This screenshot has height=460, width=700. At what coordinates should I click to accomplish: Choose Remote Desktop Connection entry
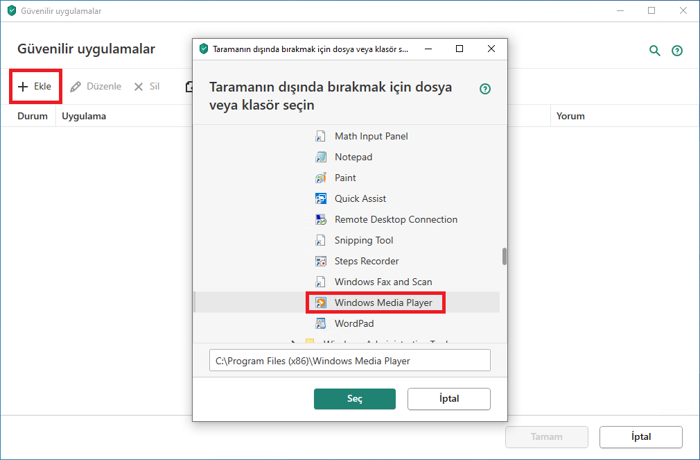(396, 219)
